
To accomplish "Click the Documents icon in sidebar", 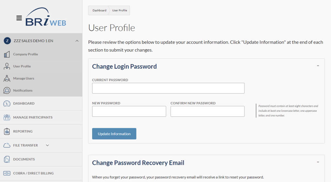I will point(7,159).
